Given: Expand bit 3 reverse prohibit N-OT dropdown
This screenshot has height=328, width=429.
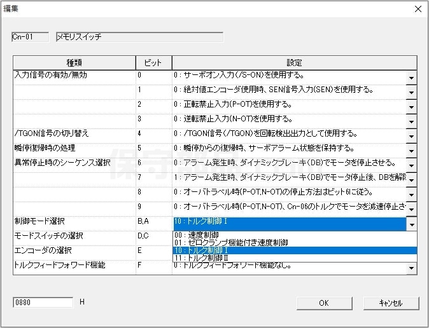Looking at the screenshot, I should point(411,121).
